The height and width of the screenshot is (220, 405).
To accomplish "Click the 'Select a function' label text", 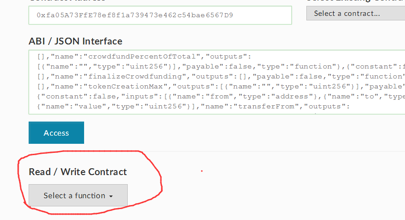I will 74,196.
